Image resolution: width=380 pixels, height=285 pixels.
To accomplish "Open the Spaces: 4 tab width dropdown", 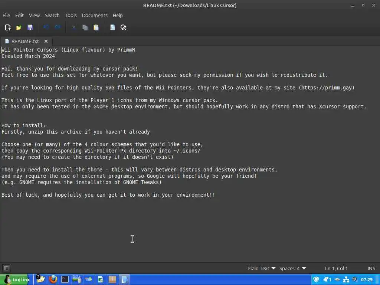I will [292, 269].
